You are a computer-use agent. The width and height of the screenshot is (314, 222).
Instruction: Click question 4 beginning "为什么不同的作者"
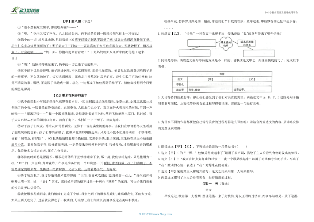pyautogui.click(x=228, y=125)
